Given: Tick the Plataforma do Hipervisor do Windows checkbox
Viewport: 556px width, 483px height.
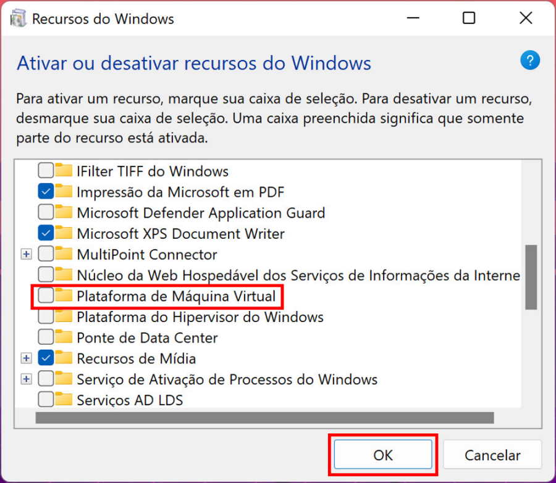Looking at the screenshot, I should point(46,317).
